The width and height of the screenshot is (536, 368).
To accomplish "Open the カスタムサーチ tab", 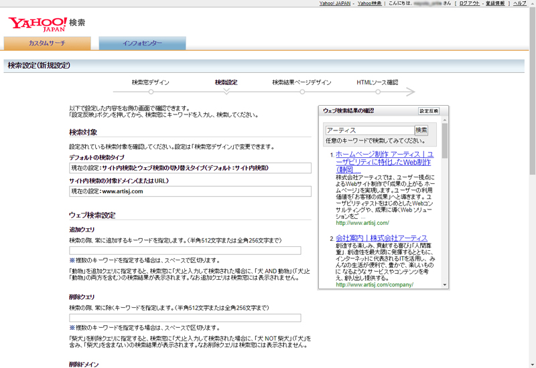I will pyautogui.click(x=47, y=43).
